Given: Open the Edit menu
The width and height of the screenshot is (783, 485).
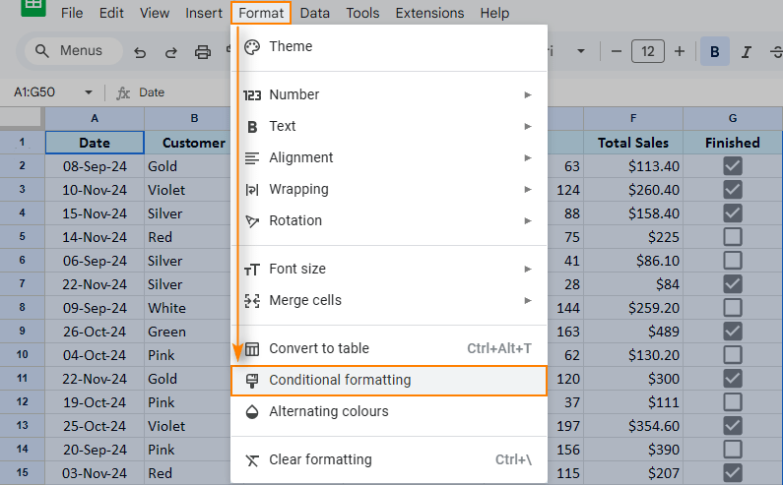Looking at the screenshot, I should [x=111, y=13].
